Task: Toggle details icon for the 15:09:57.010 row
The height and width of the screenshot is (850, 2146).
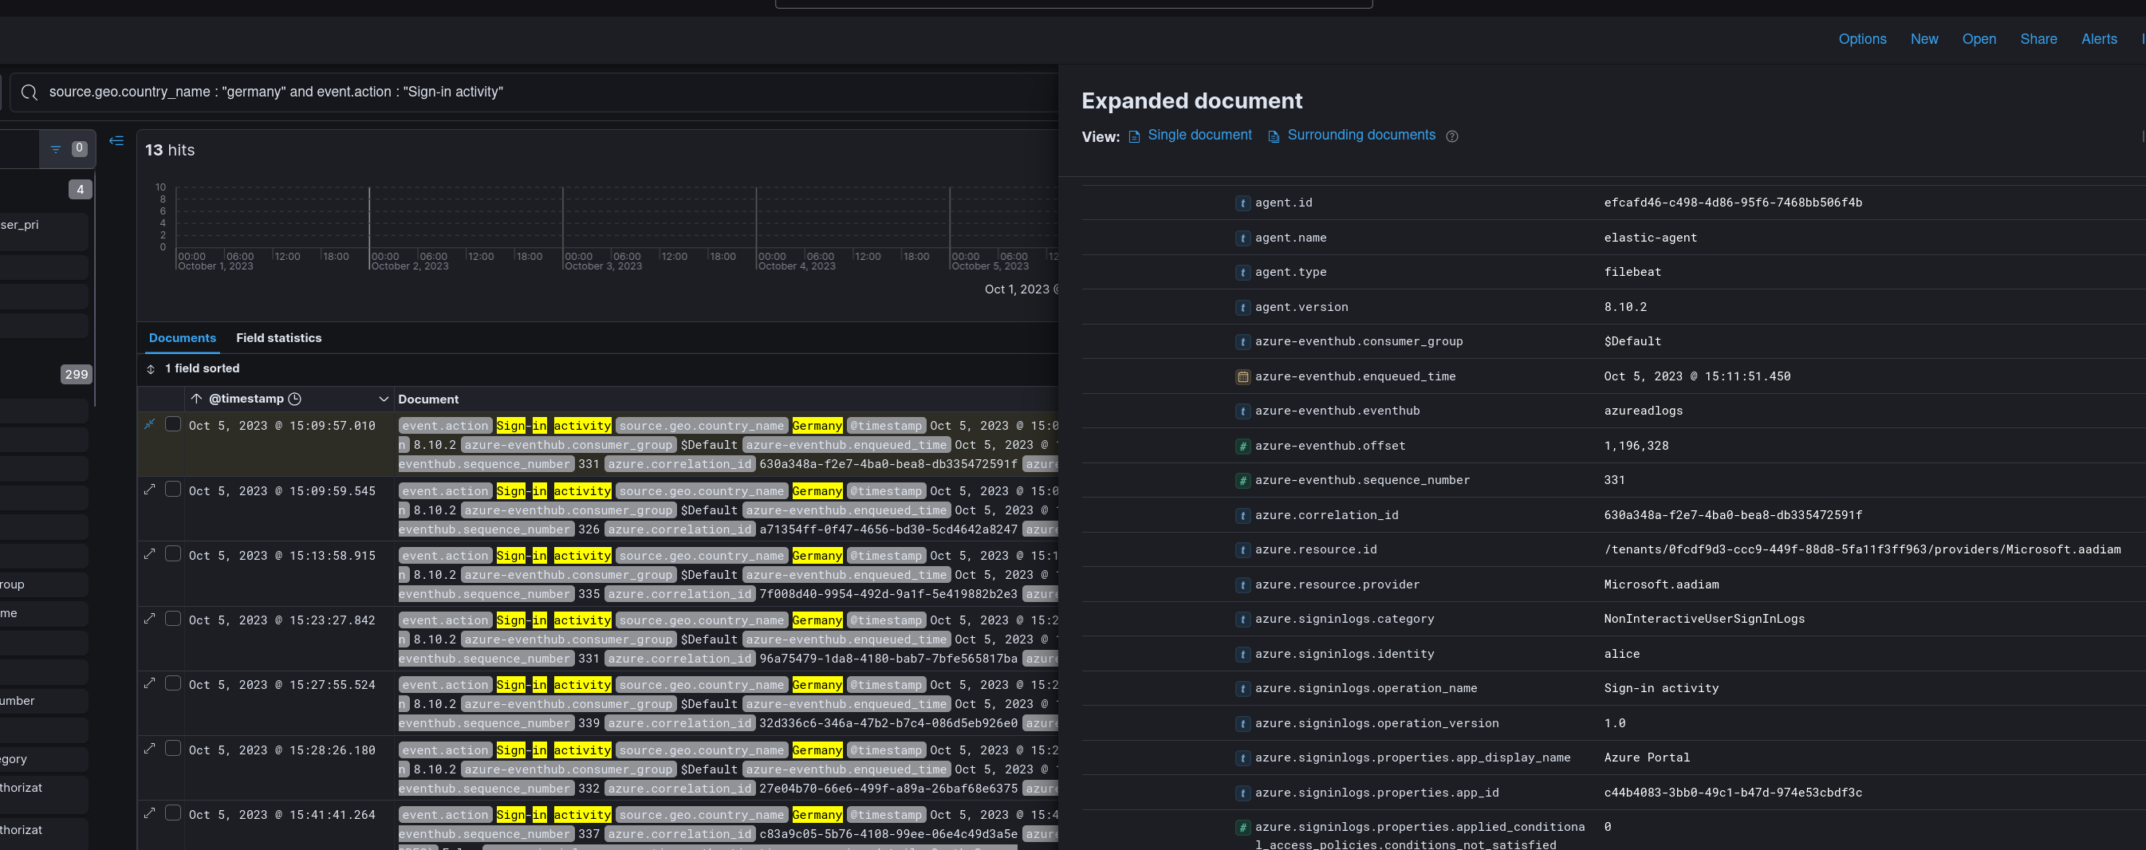Action: tap(150, 424)
